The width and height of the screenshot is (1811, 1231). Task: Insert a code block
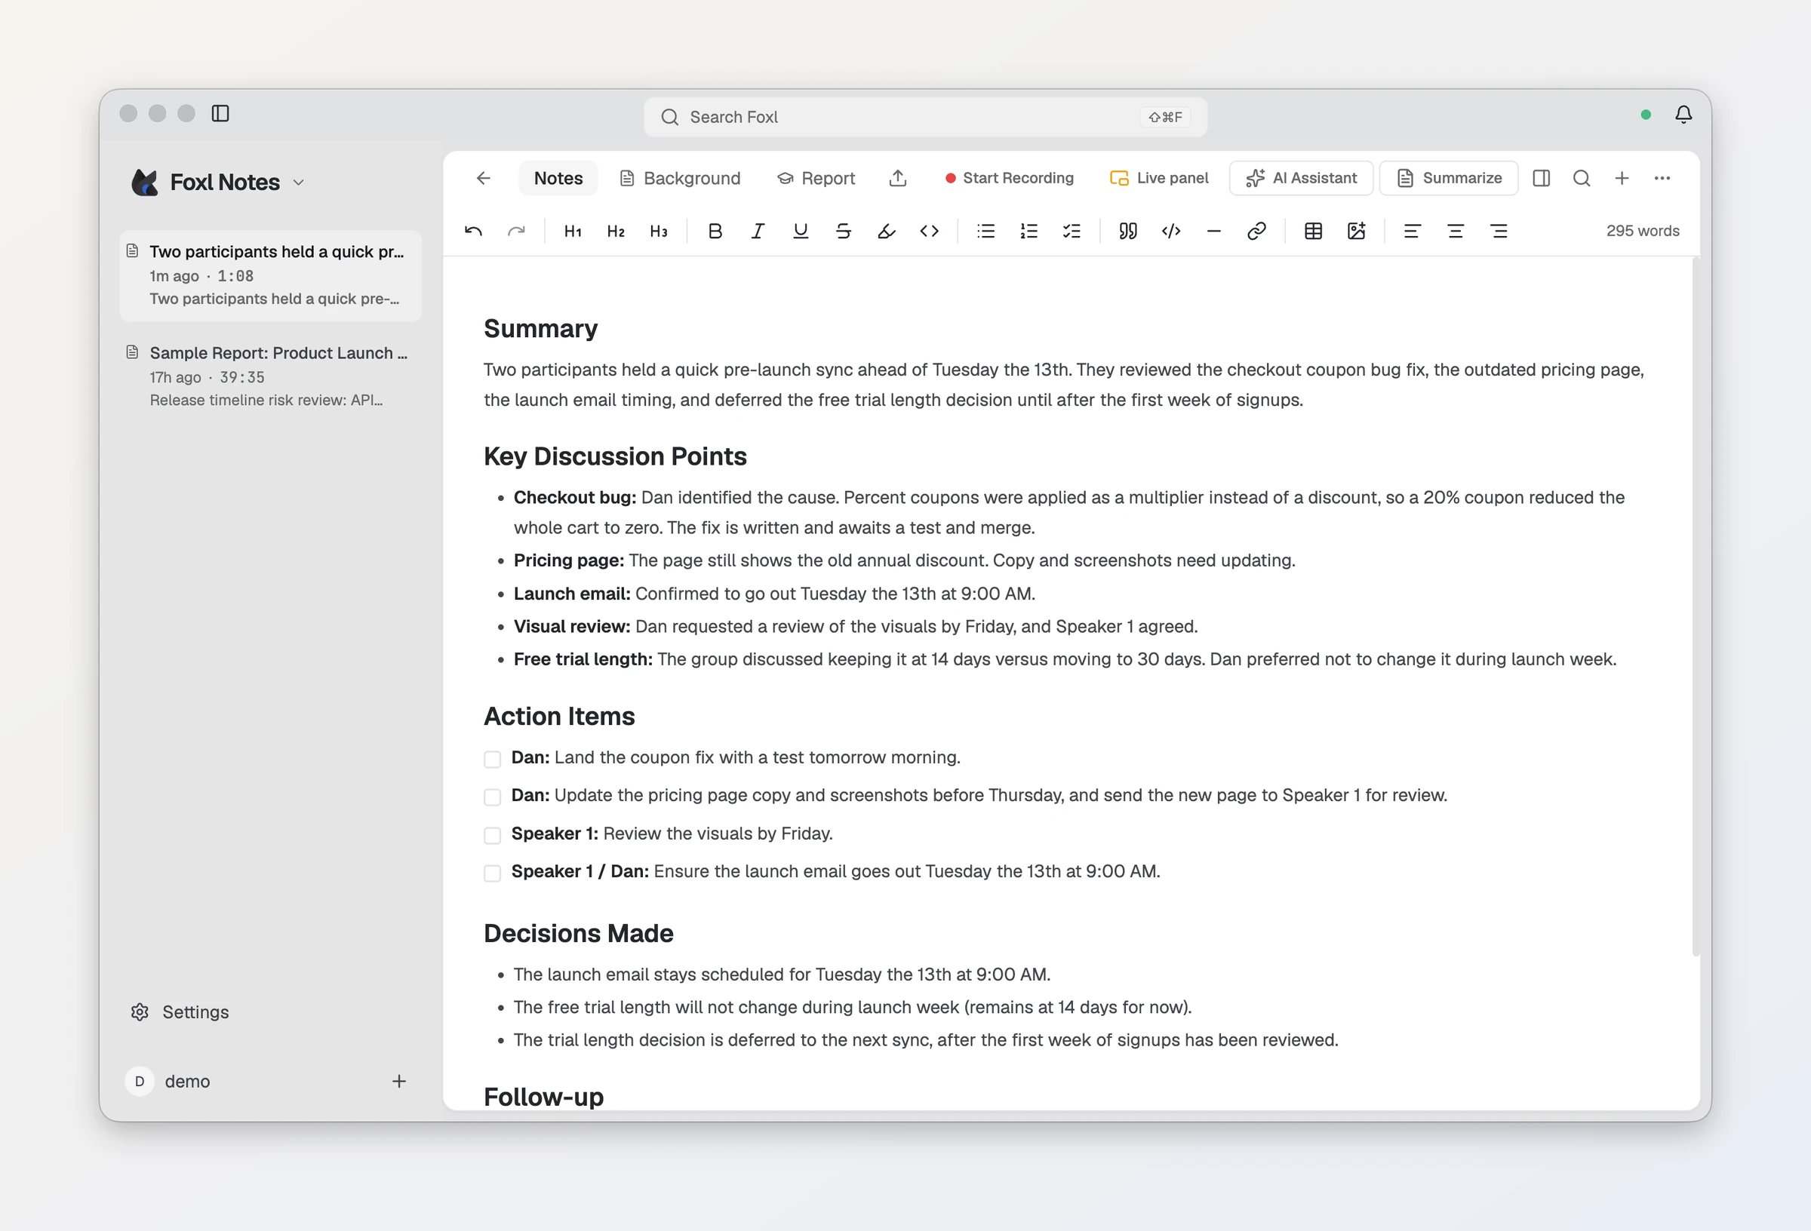pyautogui.click(x=1170, y=232)
